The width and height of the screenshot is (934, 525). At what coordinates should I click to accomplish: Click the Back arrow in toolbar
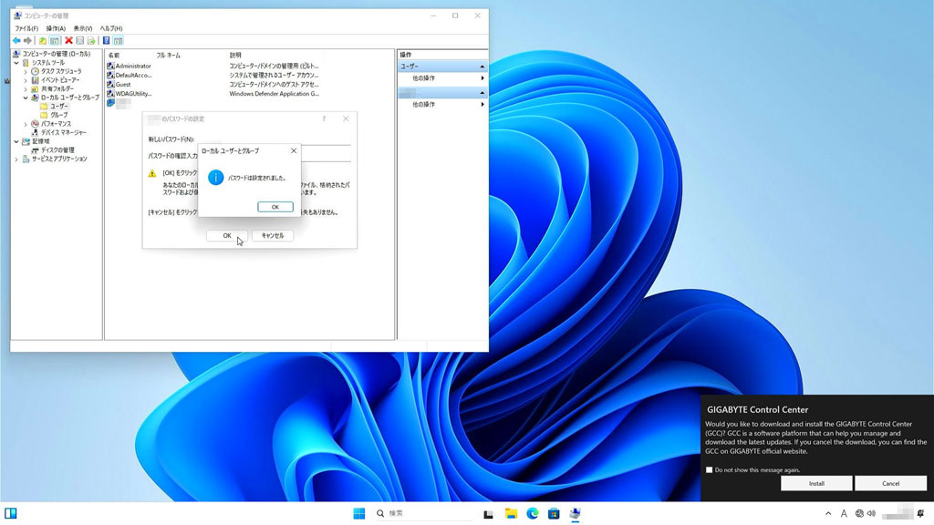(16, 41)
